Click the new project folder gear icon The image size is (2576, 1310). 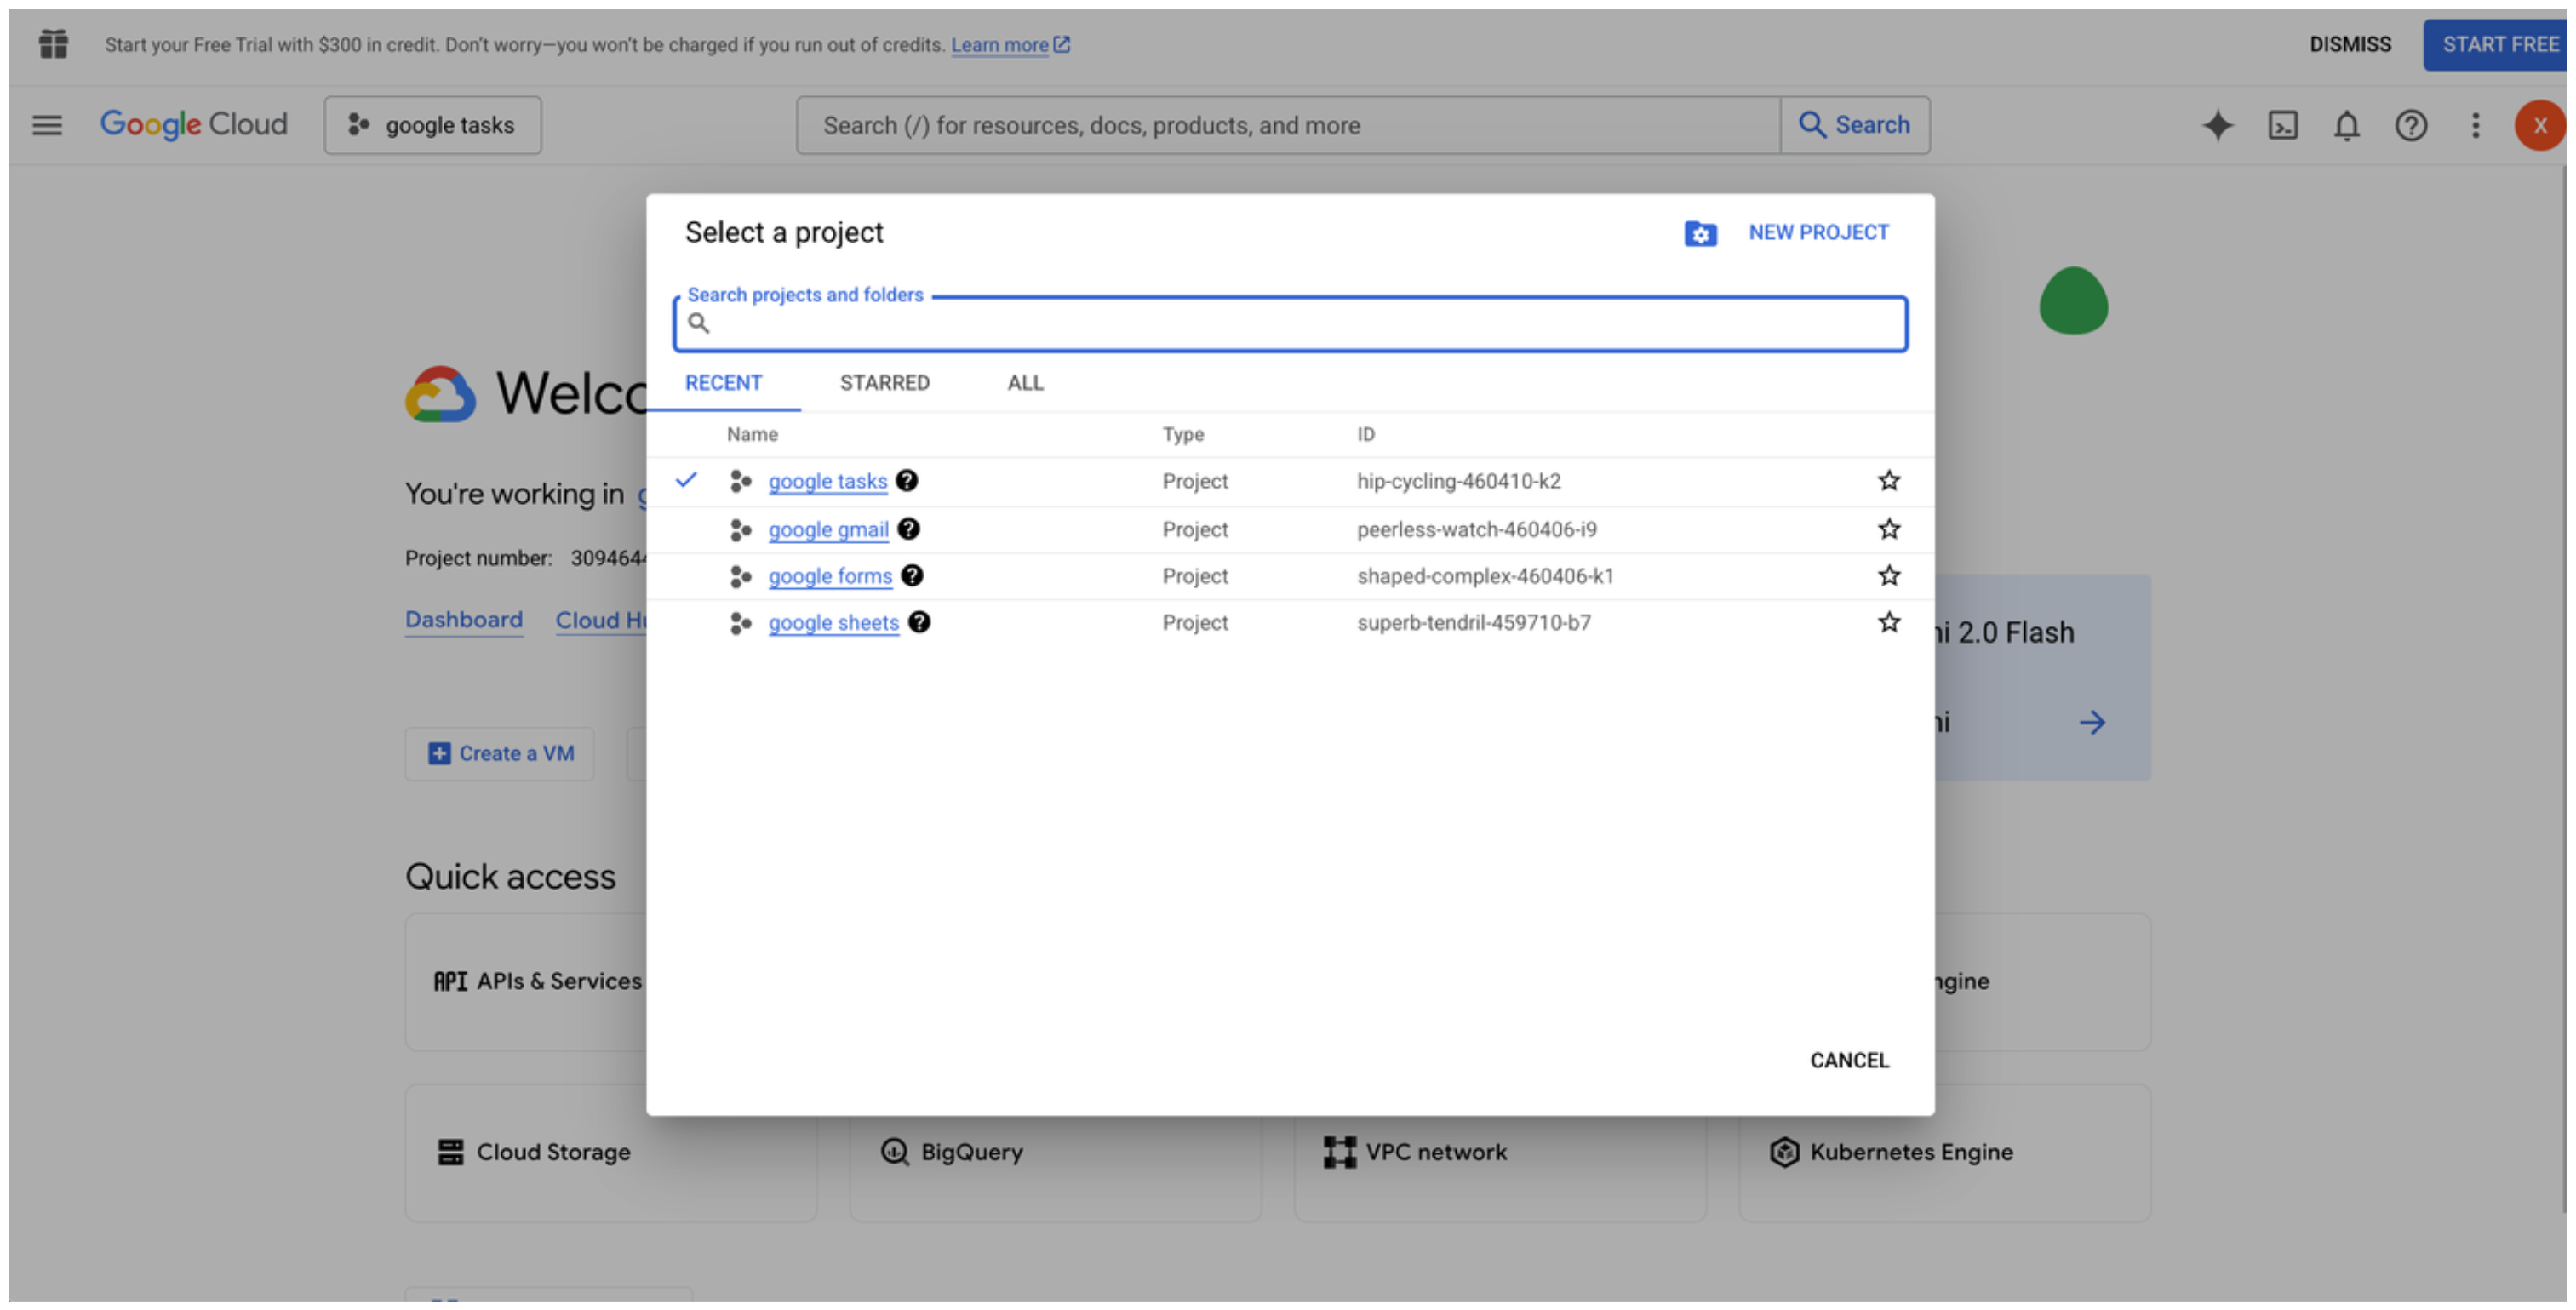(1700, 233)
